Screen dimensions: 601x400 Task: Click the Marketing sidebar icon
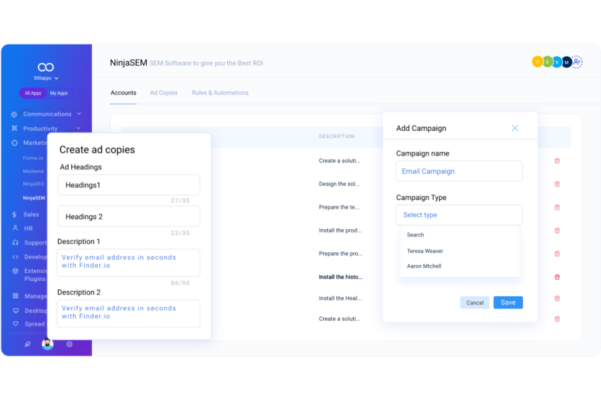15,143
